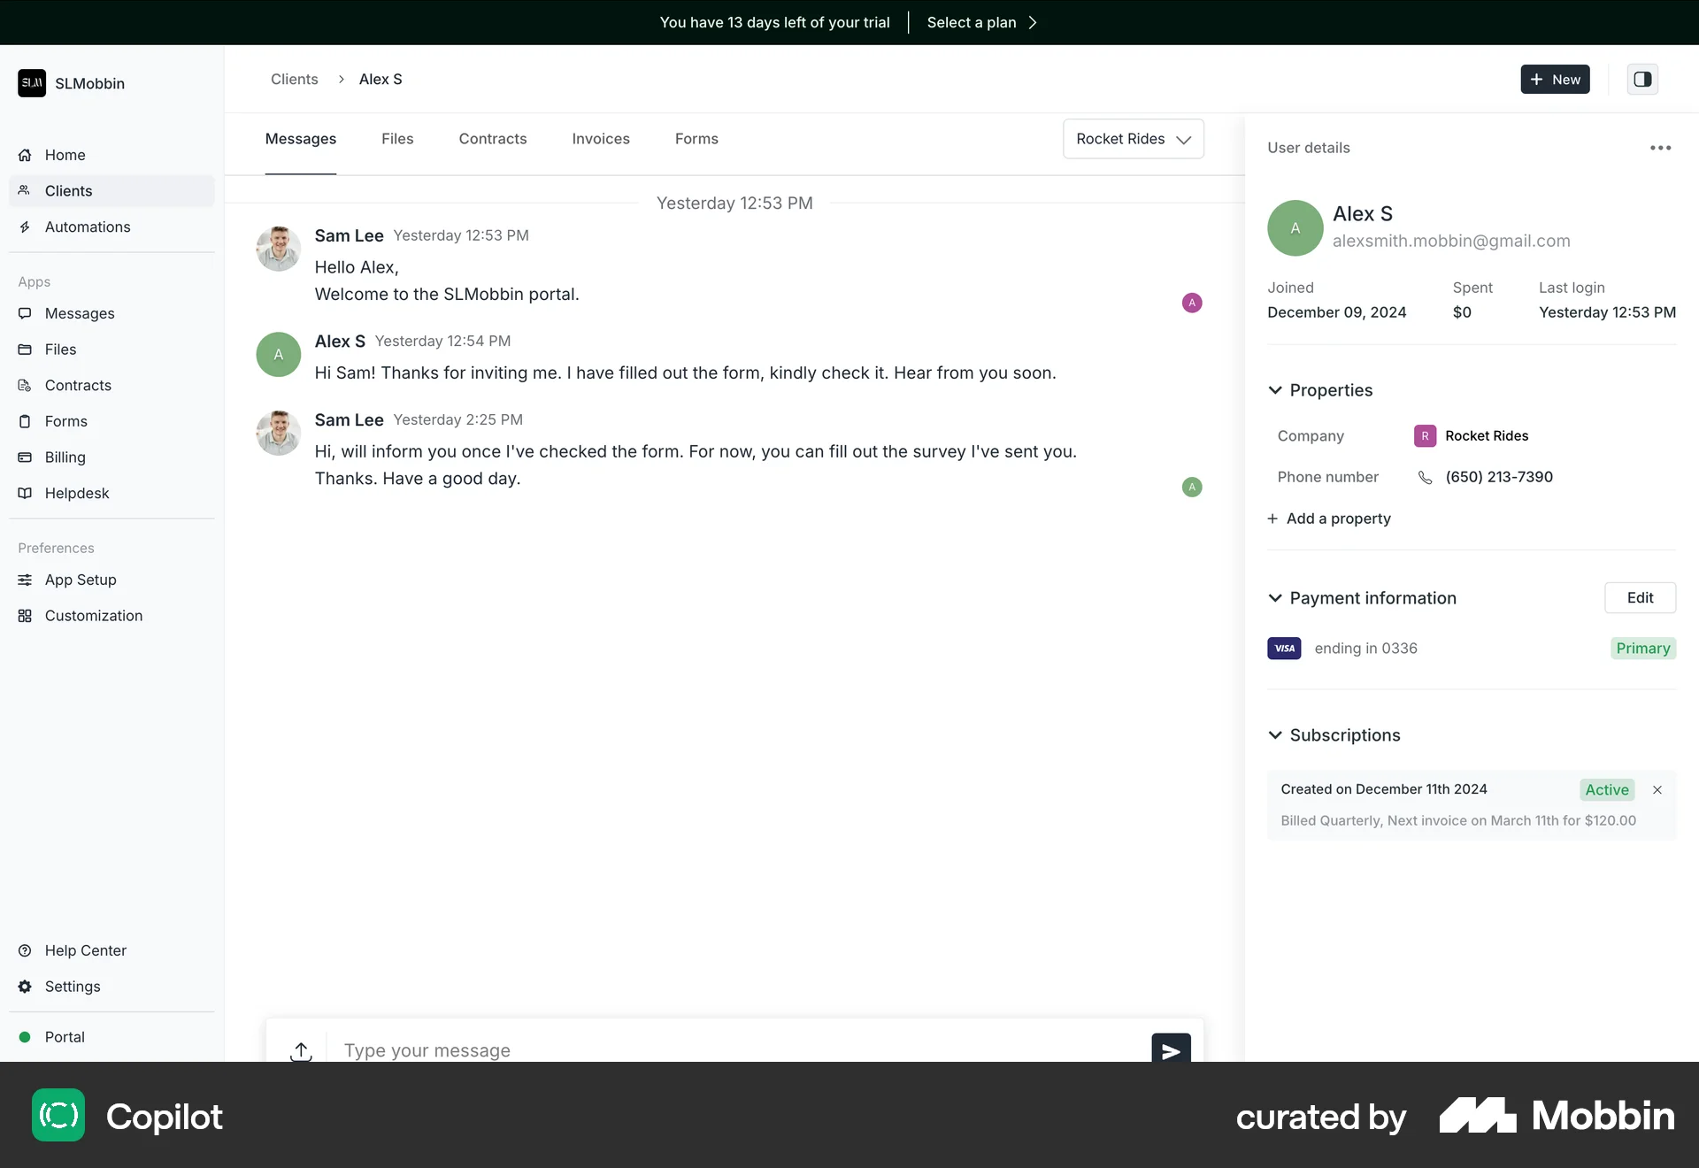Cancel the Active subscription with the X

point(1657,789)
